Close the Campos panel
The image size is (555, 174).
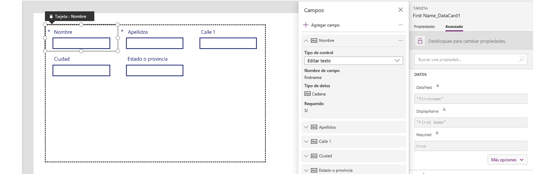pyautogui.click(x=400, y=10)
